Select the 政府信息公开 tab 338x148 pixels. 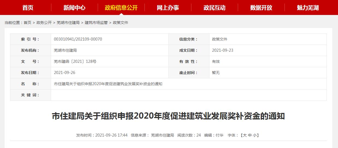click(x=121, y=8)
